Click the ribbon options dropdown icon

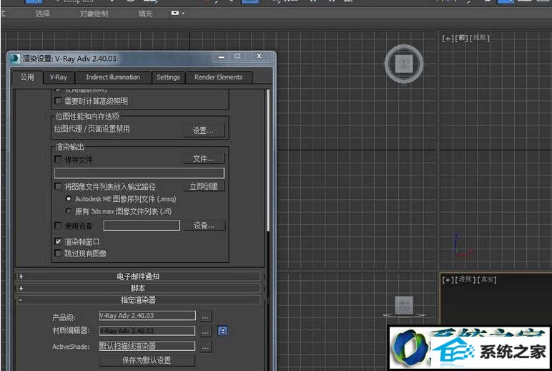click(177, 13)
